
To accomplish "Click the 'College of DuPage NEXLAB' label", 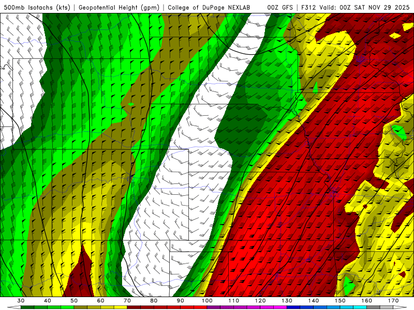I will [x=209, y=7].
